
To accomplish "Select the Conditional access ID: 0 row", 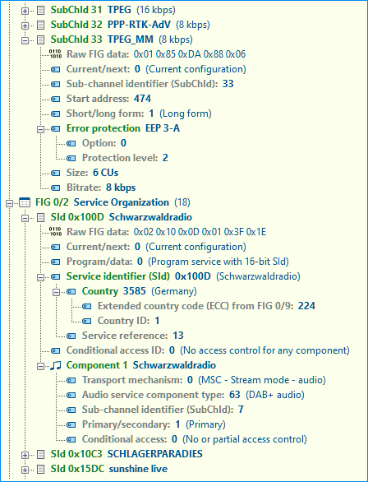I will pos(208,350).
